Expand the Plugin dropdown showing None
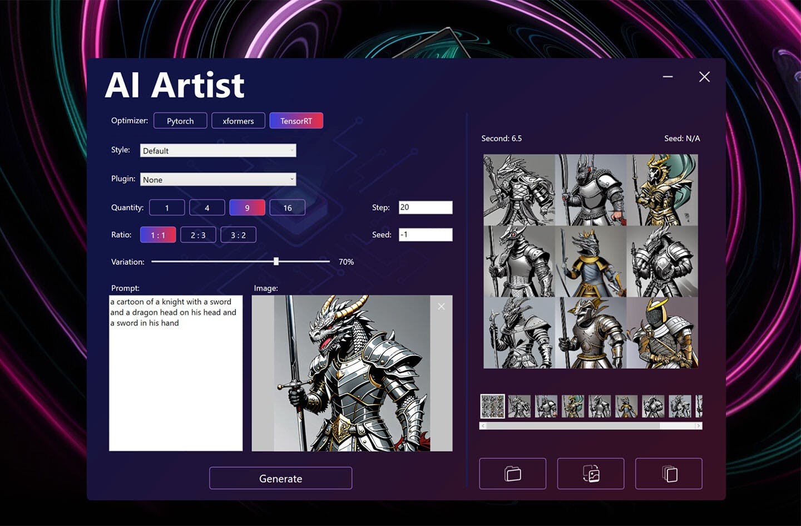Viewport: 801px width, 526px height. (218, 179)
